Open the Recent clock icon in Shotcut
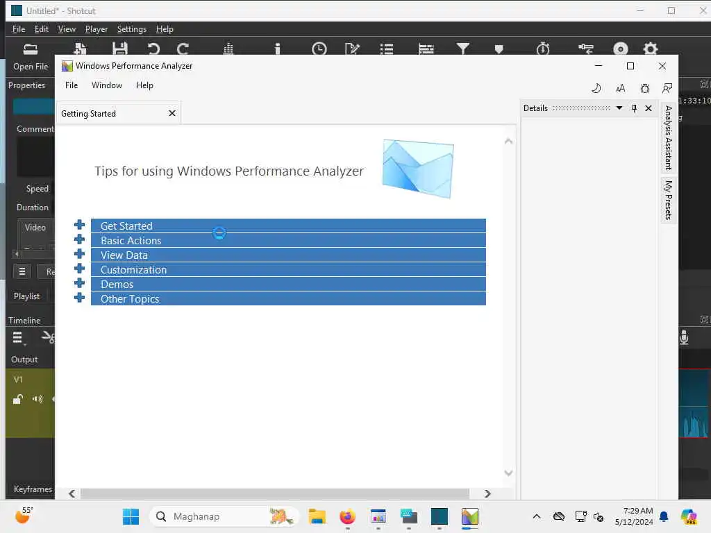Viewport: 711px width, 533px height. [x=319, y=49]
